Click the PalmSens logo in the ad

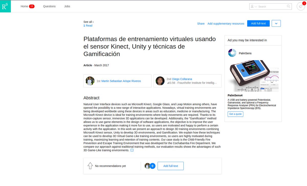[x=232, y=53]
